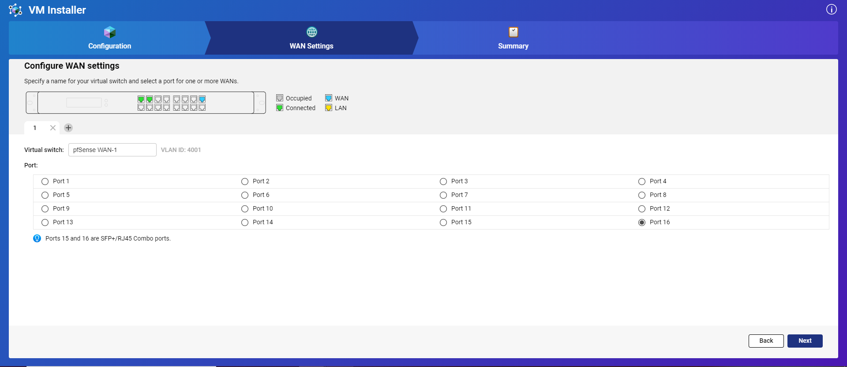Click the VM Installer logo icon
Image resolution: width=847 pixels, height=367 pixels.
tap(15, 10)
